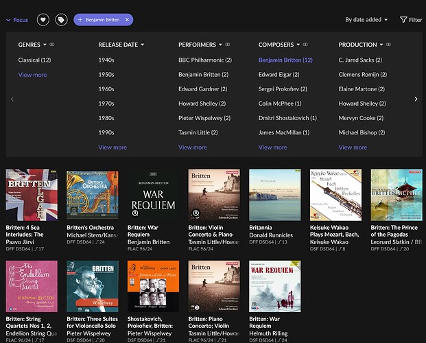This screenshot has width=426, height=343.
Task: Expand the Release Date dropdown
Action: 143,45
